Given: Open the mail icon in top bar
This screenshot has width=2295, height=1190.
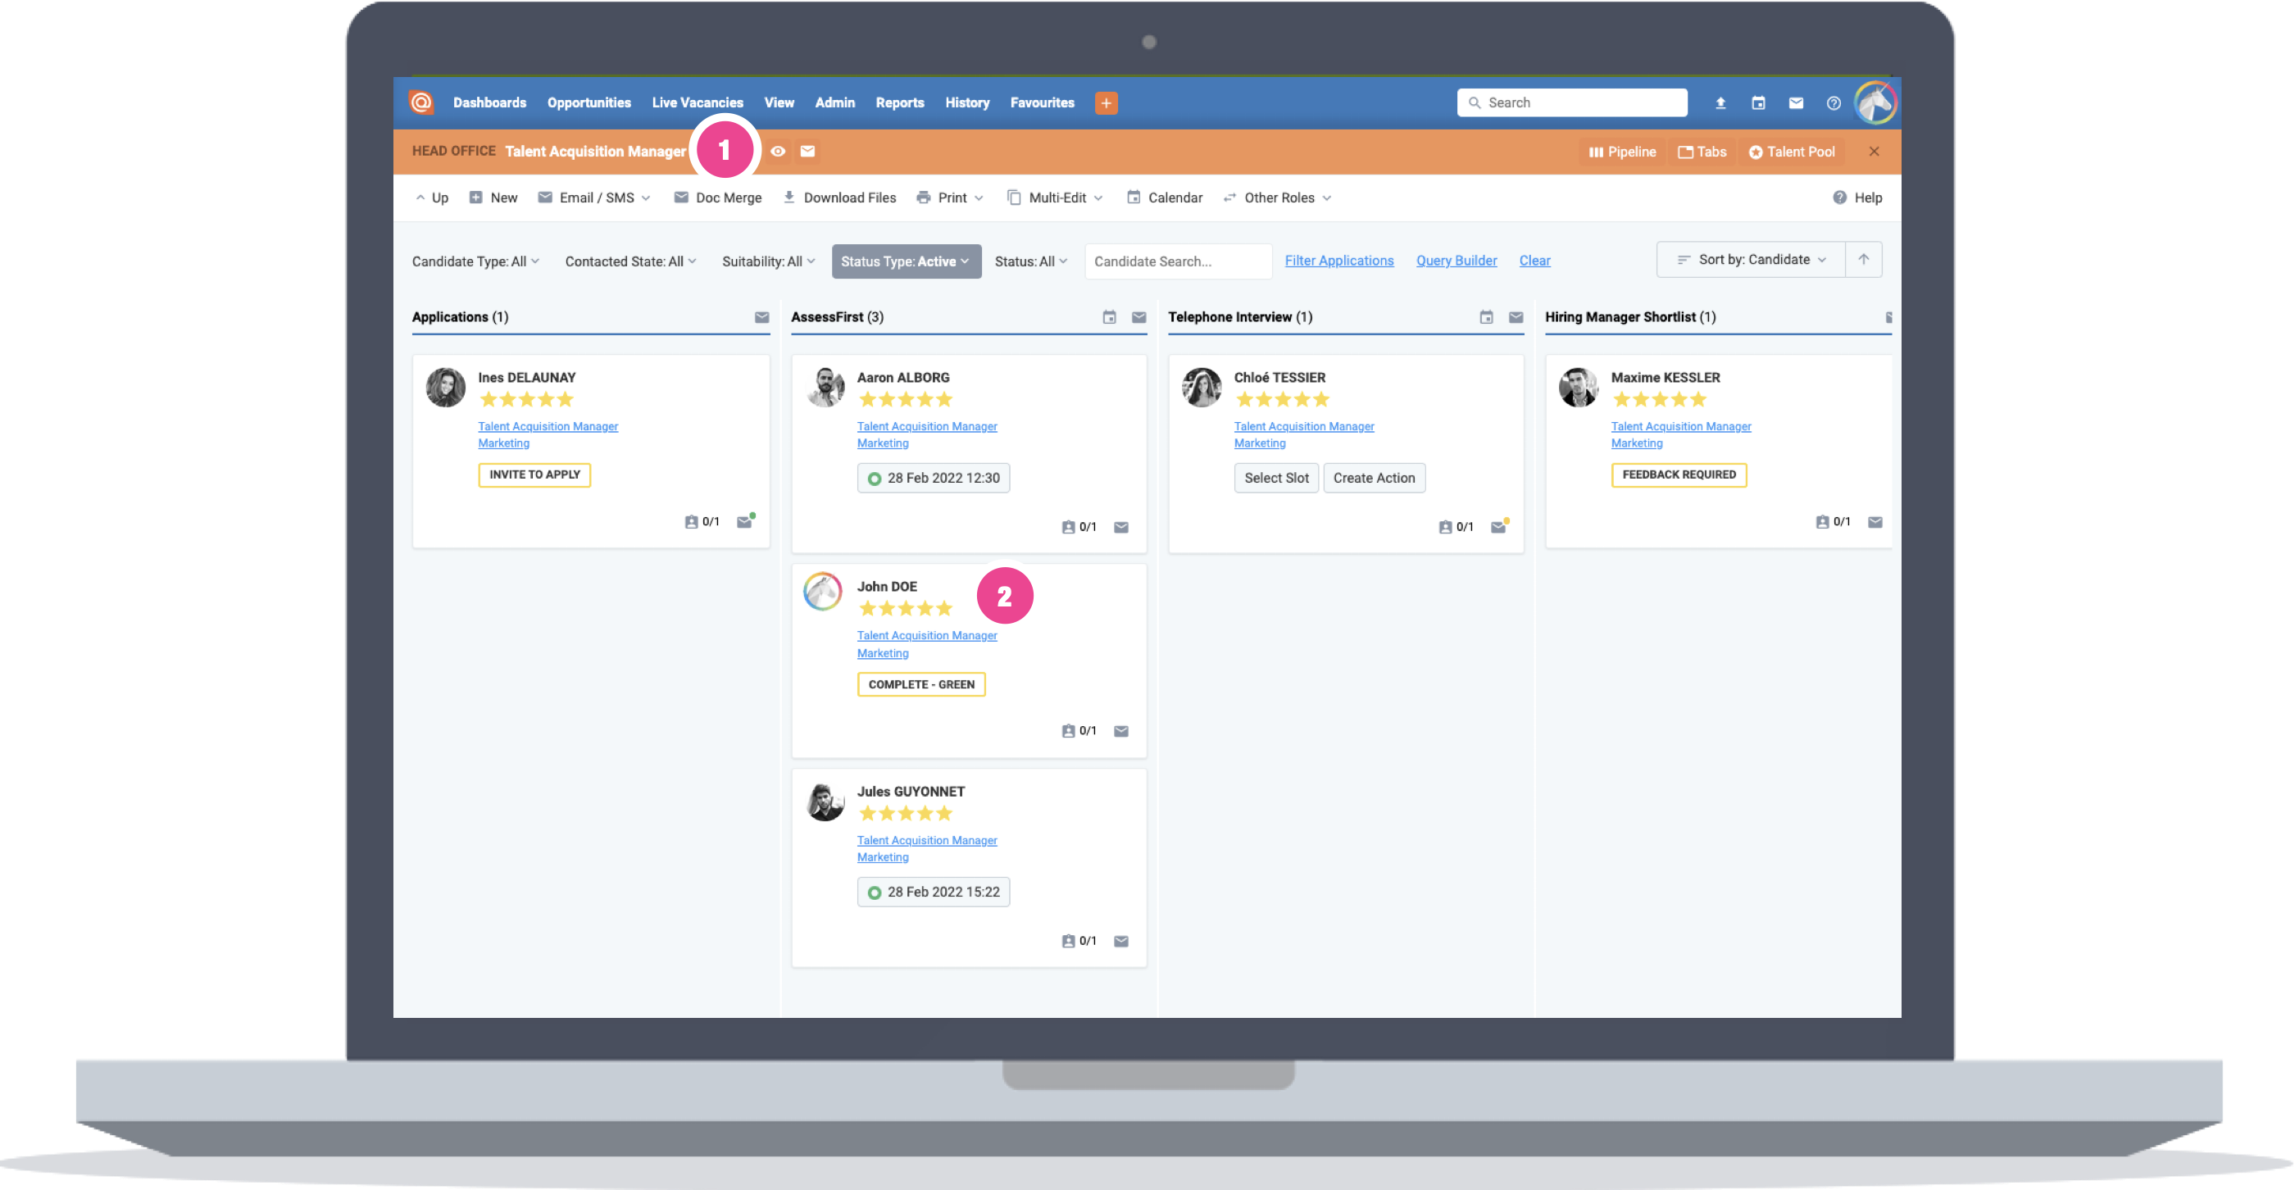Looking at the screenshot, I should [1795, 103].
